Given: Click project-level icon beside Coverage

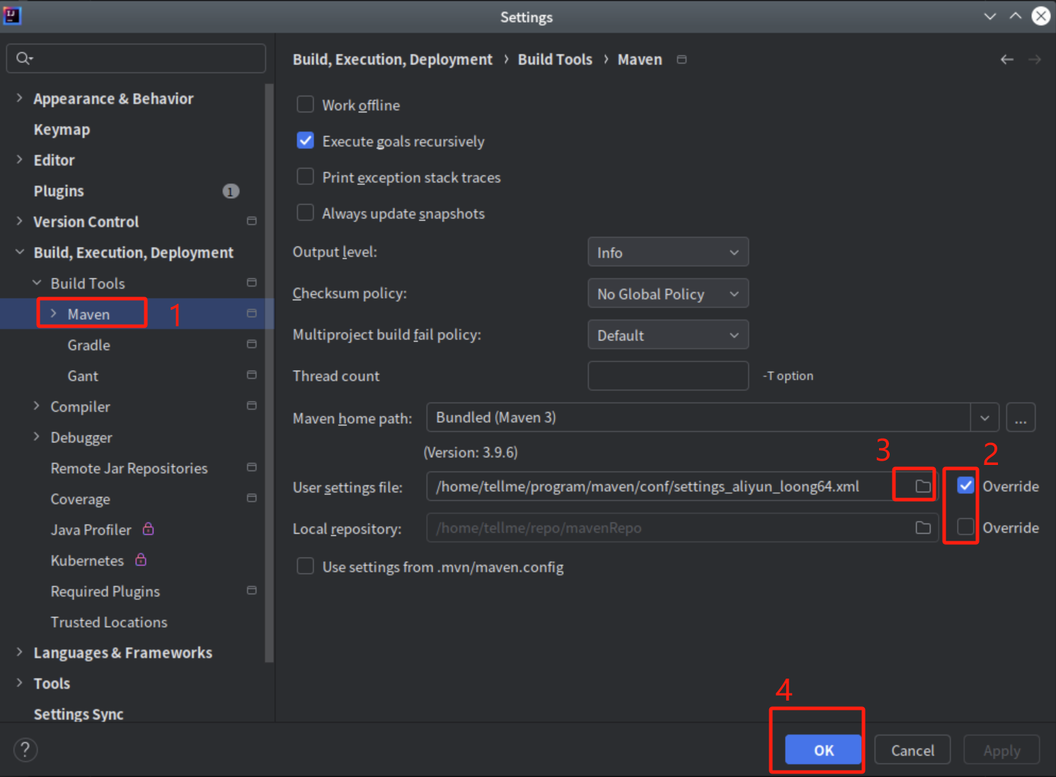Looking at the screenshot, I should click(x=251, y=499).
